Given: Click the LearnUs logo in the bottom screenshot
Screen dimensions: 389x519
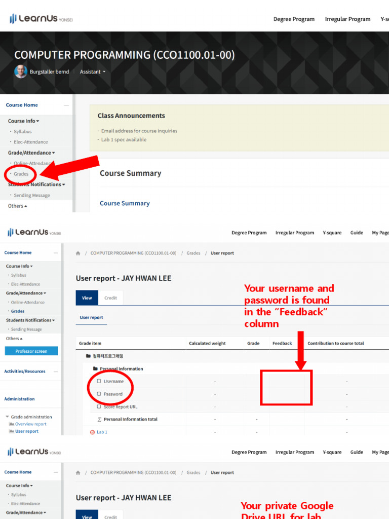Looking at the screenshot, I should tap(34, 452).
